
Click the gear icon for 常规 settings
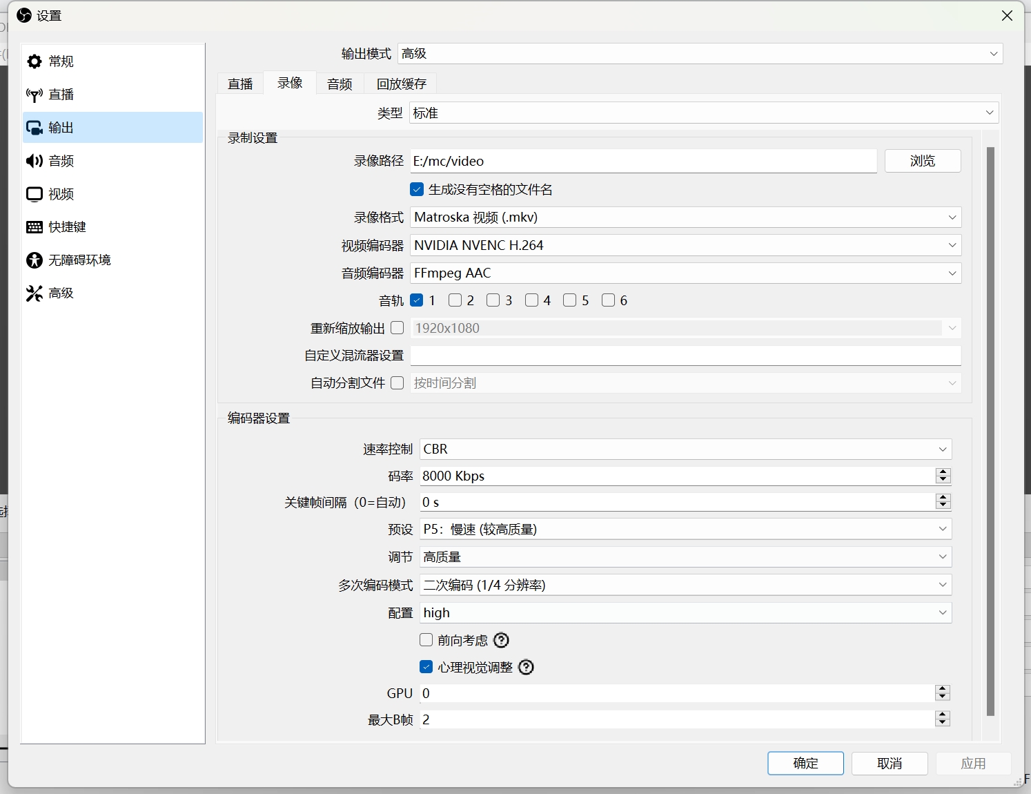[x=35, y=61]
